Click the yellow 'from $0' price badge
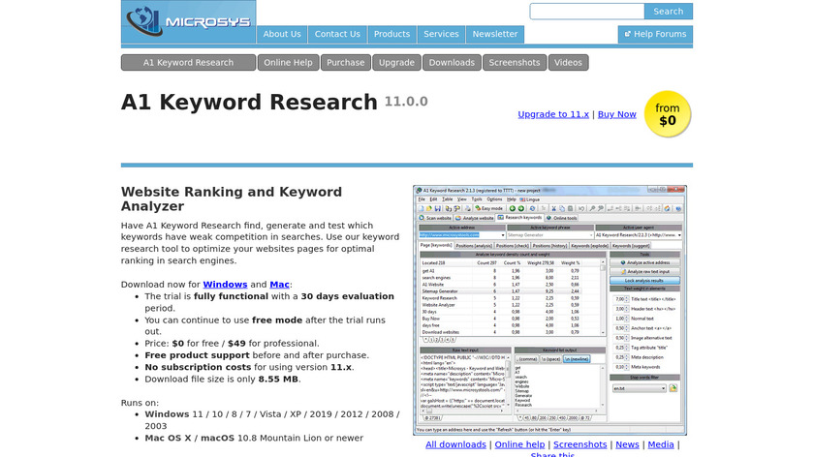This screenshot has width=814, height=457. [x=667, y=114]
